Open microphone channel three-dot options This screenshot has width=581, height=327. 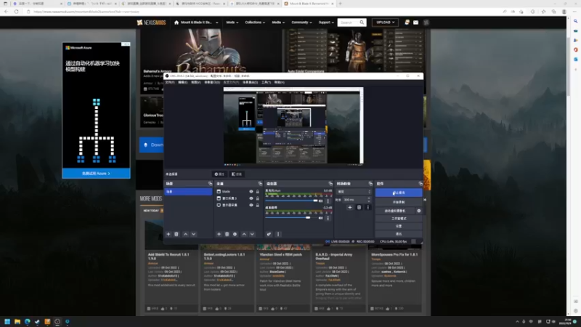click(328, 201)
